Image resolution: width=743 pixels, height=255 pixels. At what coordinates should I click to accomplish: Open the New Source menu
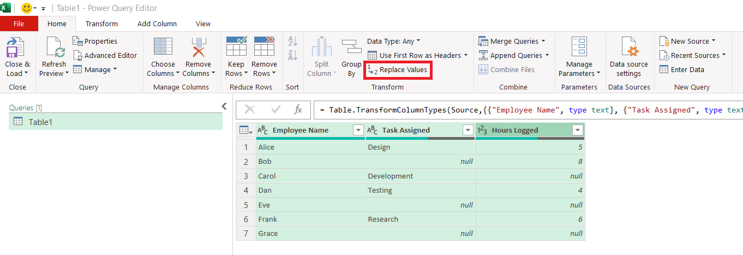[687, 41]
